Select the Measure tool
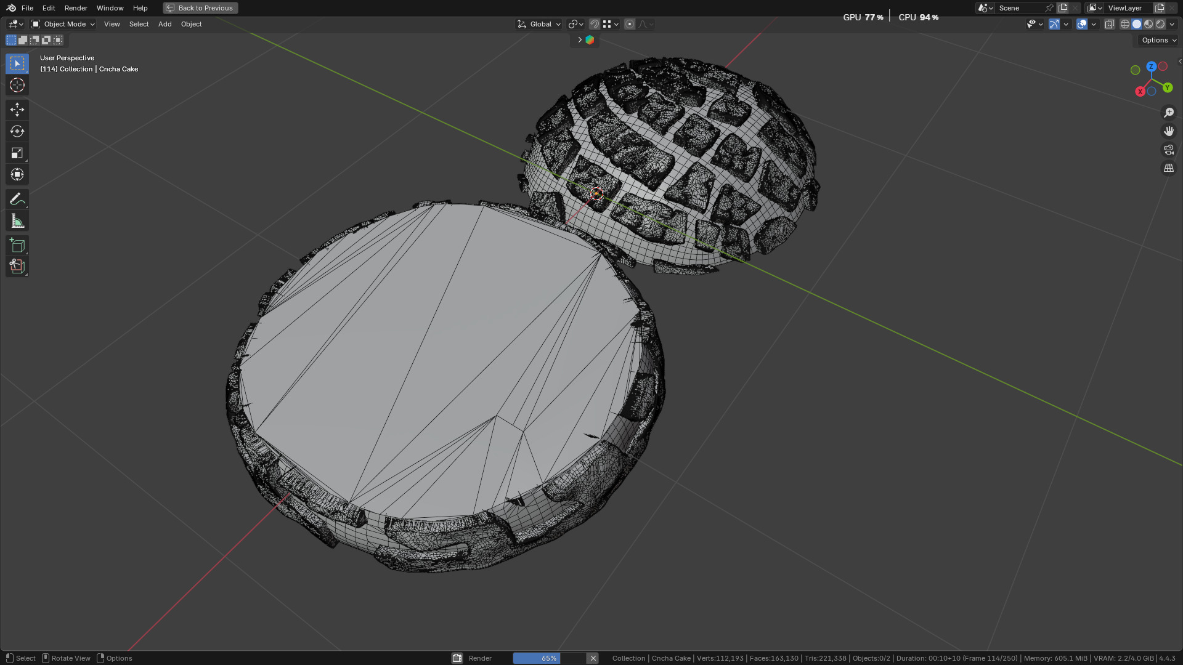 point(17,221)
